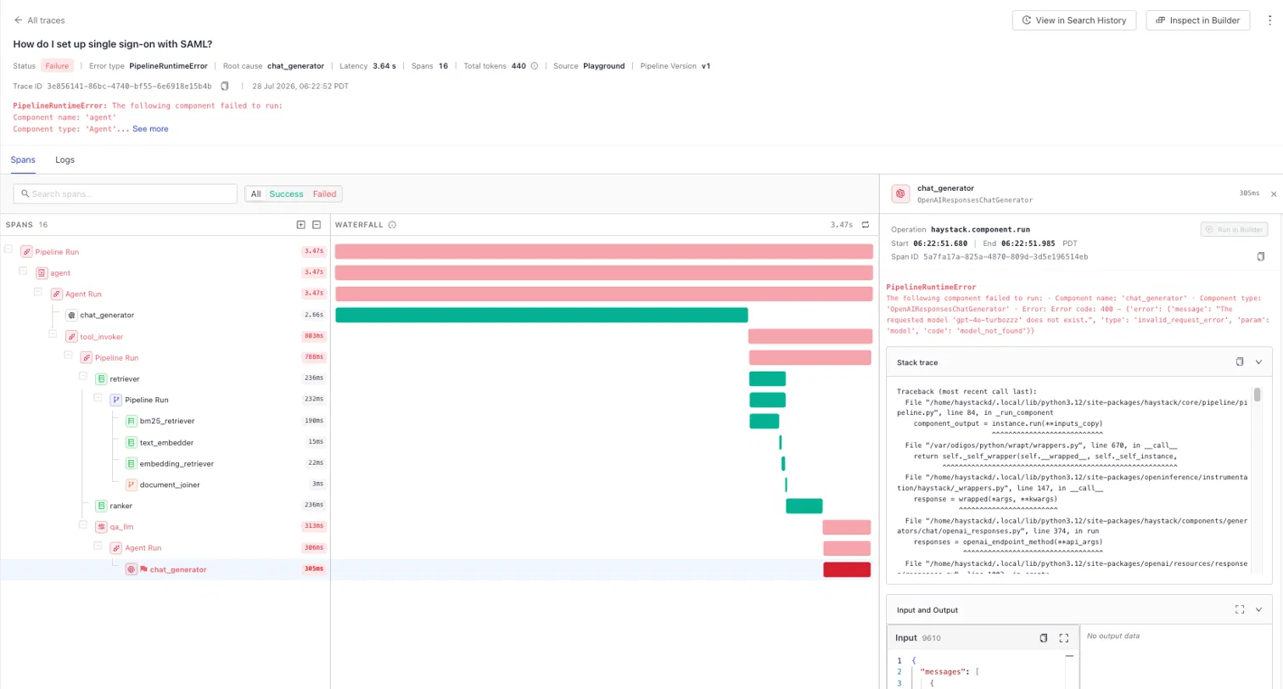
Task: Click the embedding_retriever span icon
Action: 132,463
